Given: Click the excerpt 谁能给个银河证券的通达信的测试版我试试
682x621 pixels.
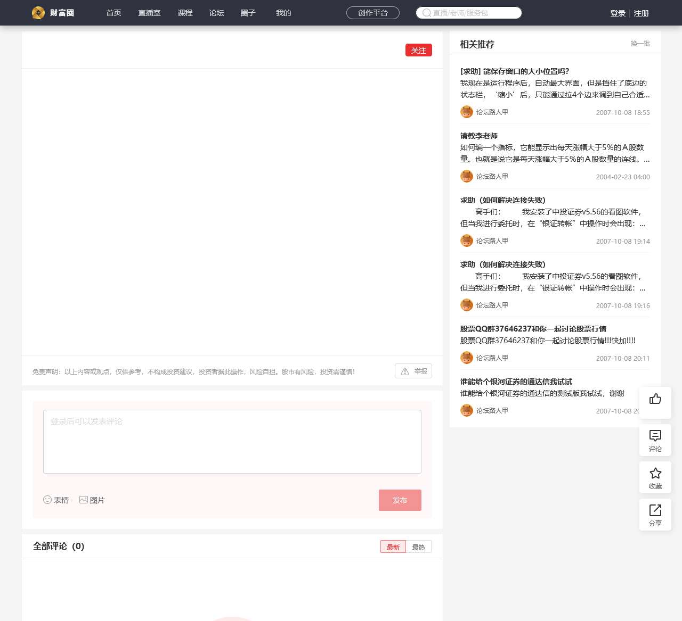Looking at the screenshot, I should tap(542, 393).
